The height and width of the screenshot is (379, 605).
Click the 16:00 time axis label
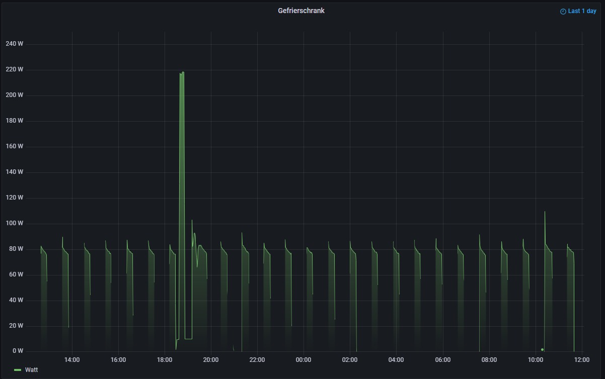118,360
